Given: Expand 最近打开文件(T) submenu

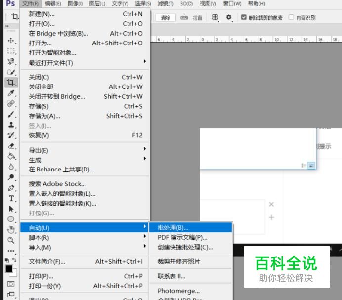Looking at the screenshot, I should [x=85, y=63].
